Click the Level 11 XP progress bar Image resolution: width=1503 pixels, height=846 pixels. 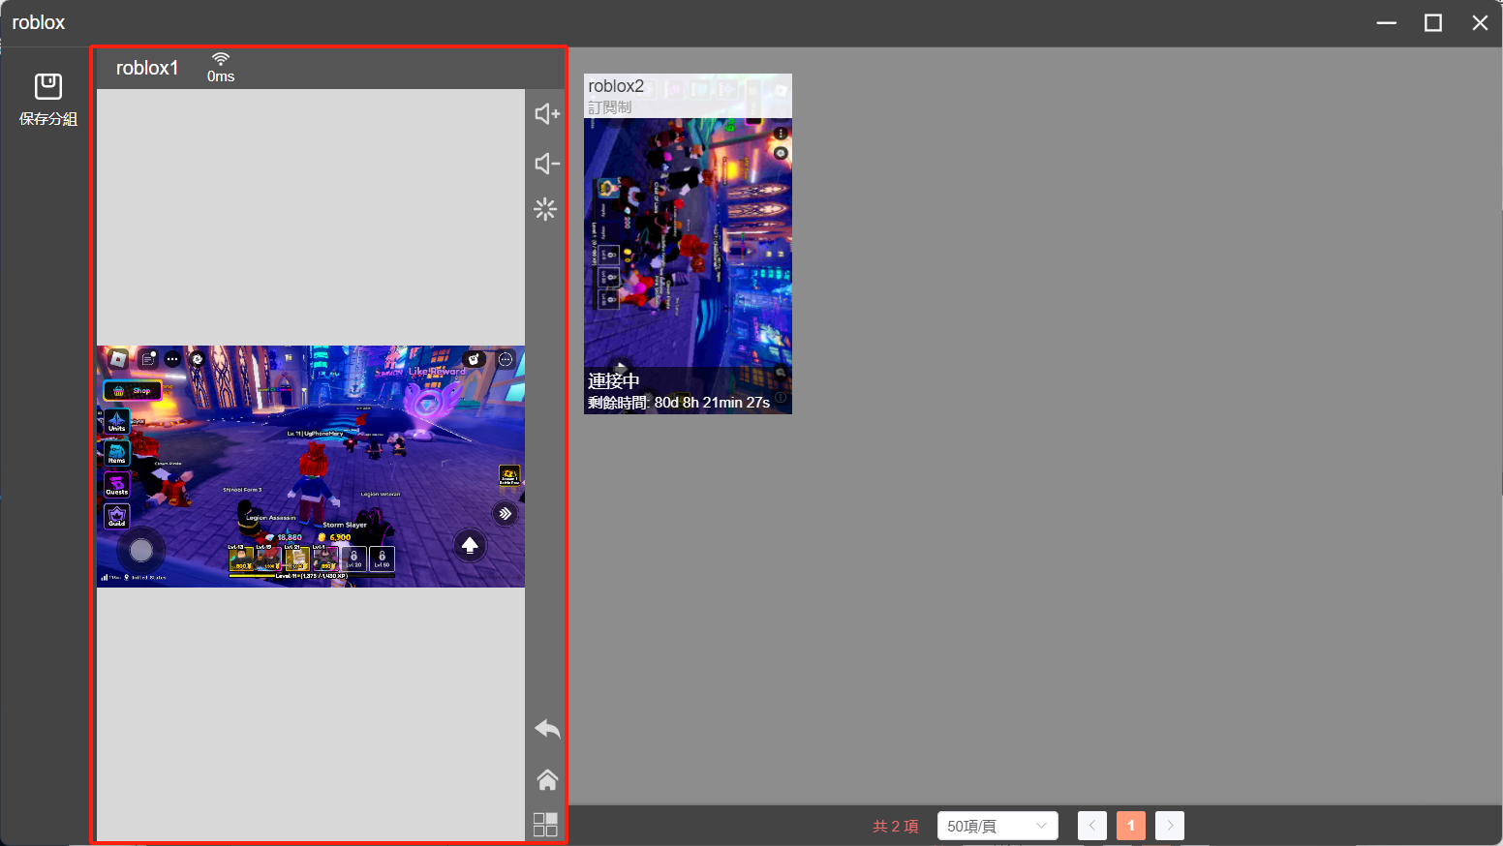312,576
